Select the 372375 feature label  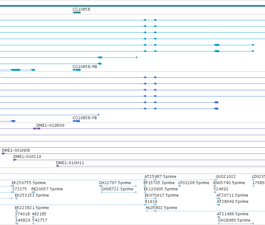pos(19,189)
